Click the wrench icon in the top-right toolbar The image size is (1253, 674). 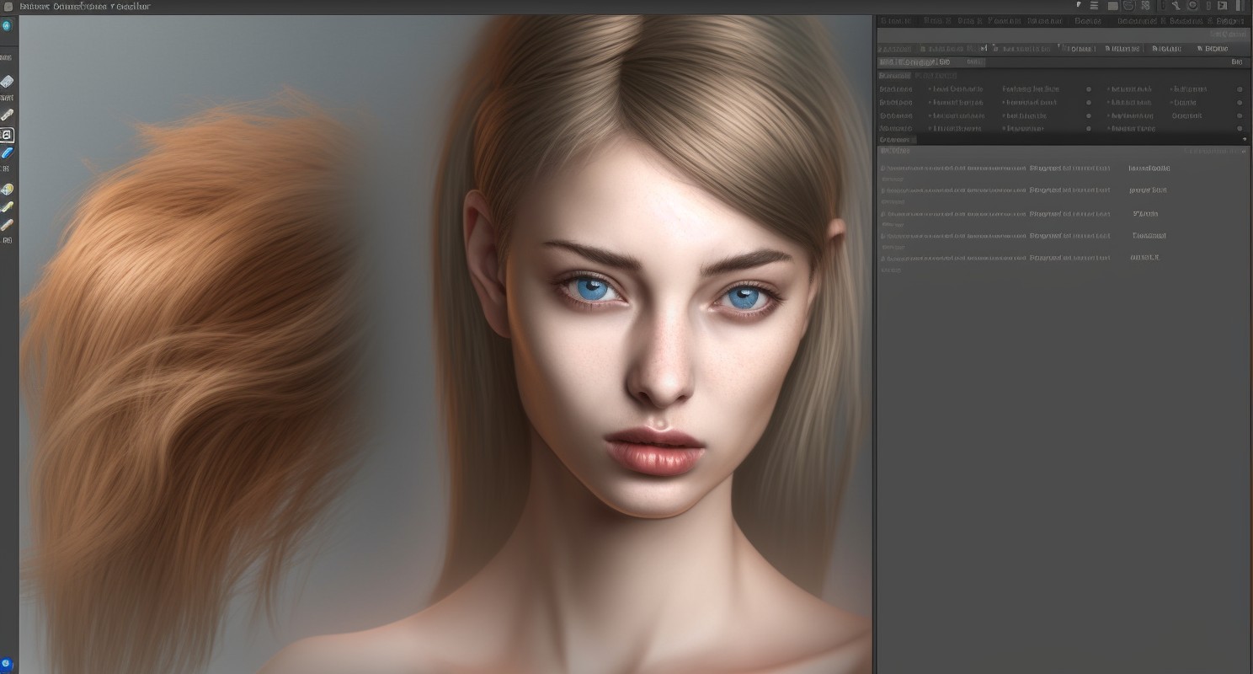(x=1176, y=6)
